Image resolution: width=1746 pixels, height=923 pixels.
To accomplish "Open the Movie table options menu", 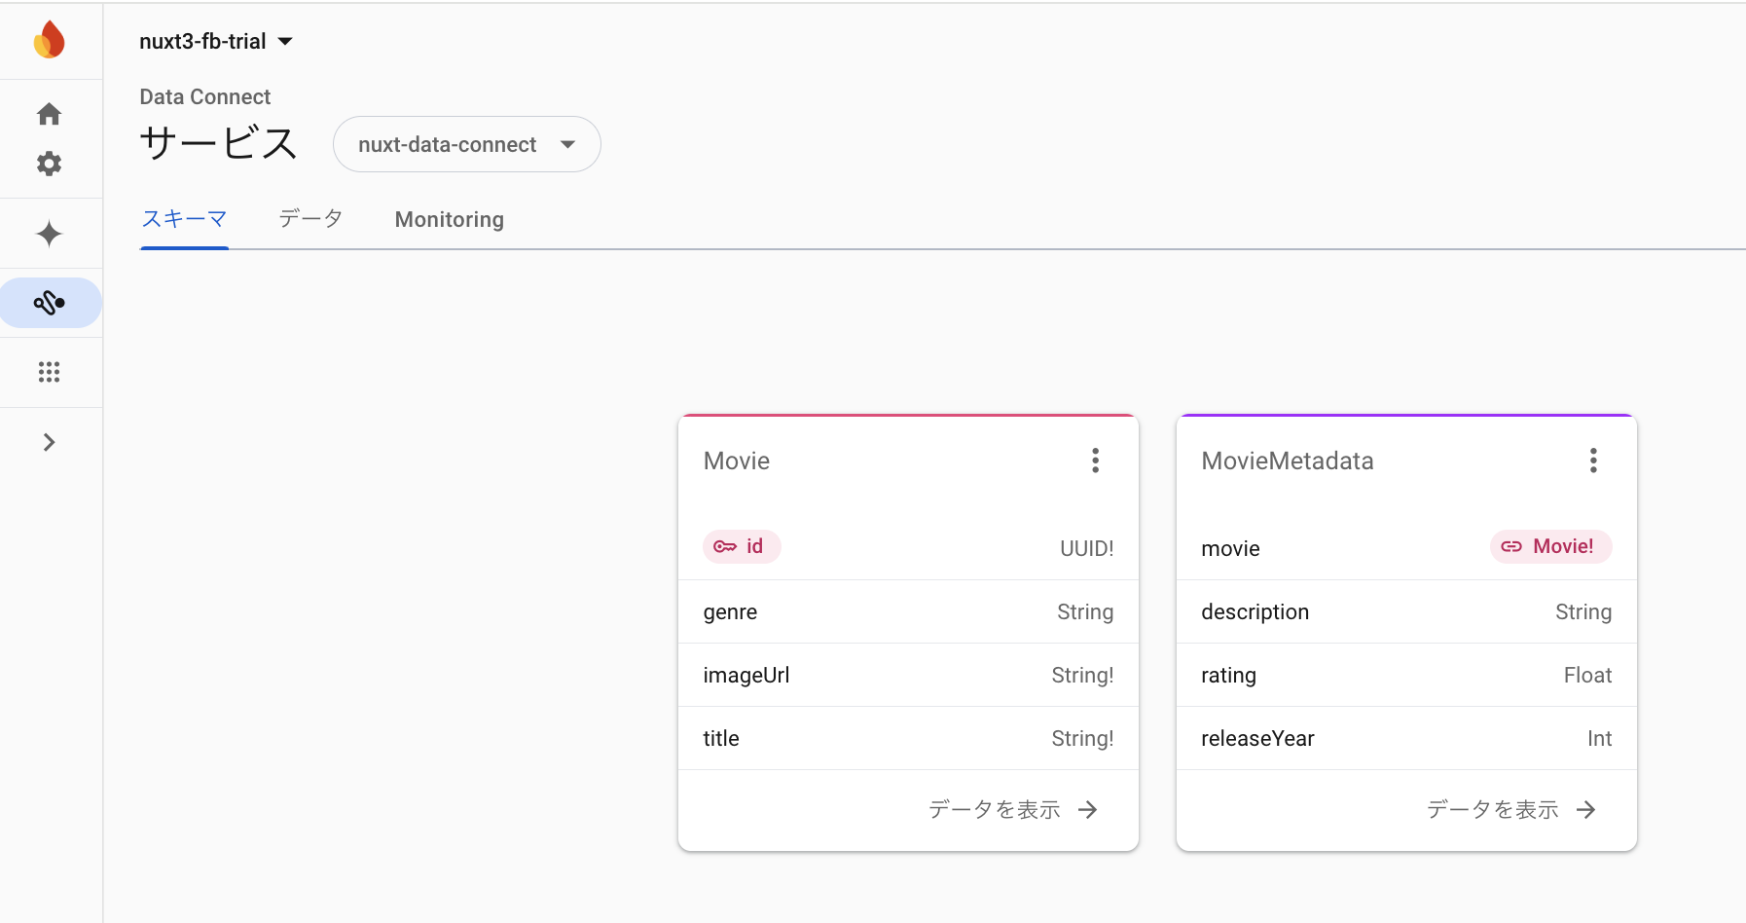I will coord(1095,460).
